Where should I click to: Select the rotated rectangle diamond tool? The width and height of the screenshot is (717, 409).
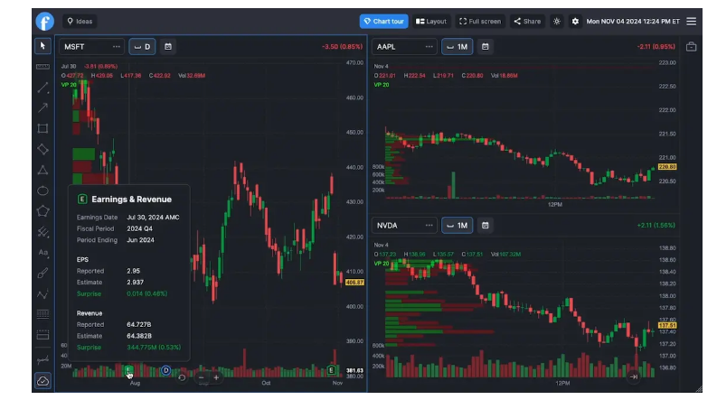pos(42,149)
